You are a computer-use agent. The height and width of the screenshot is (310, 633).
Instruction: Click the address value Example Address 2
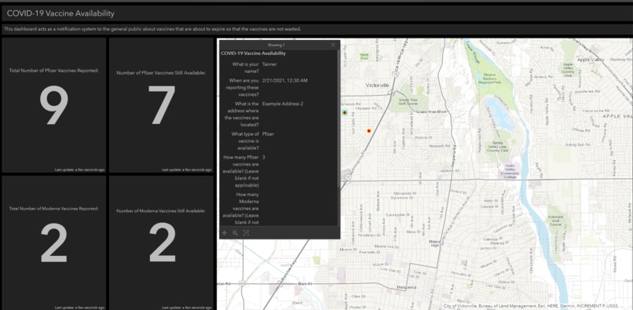point(283,104)
